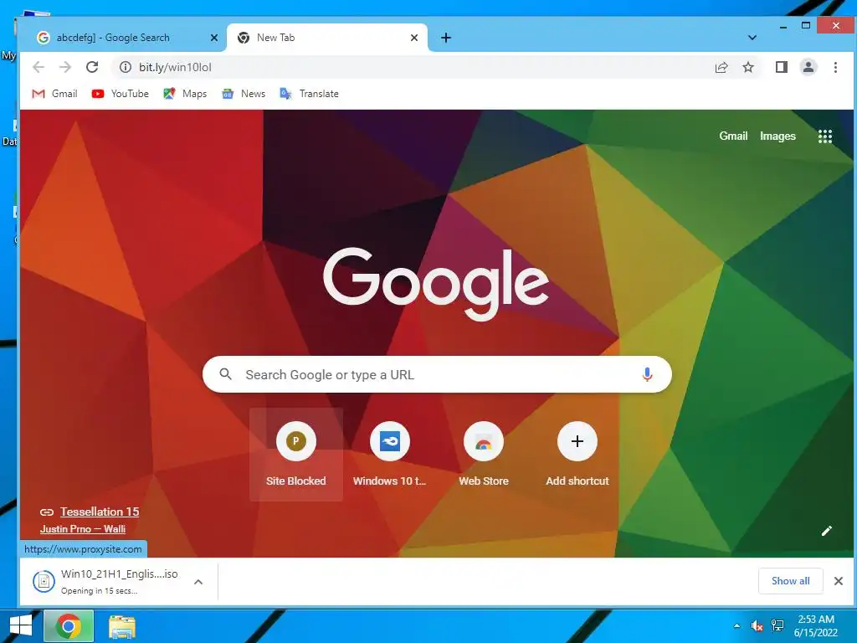Open the Site Blocked shortcut
Image resolution: width=857 pixels, height=643 pixels.
tap(296, 455)
